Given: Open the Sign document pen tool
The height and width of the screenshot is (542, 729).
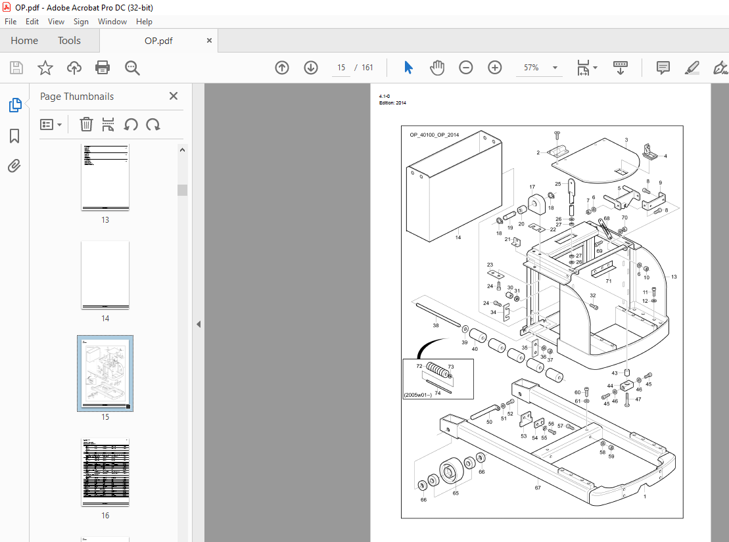Looking at the screenshot, I should pos(720,68).
